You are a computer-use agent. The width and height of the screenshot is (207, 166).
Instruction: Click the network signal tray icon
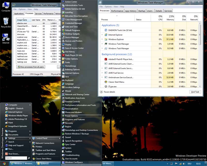[180, 164]
